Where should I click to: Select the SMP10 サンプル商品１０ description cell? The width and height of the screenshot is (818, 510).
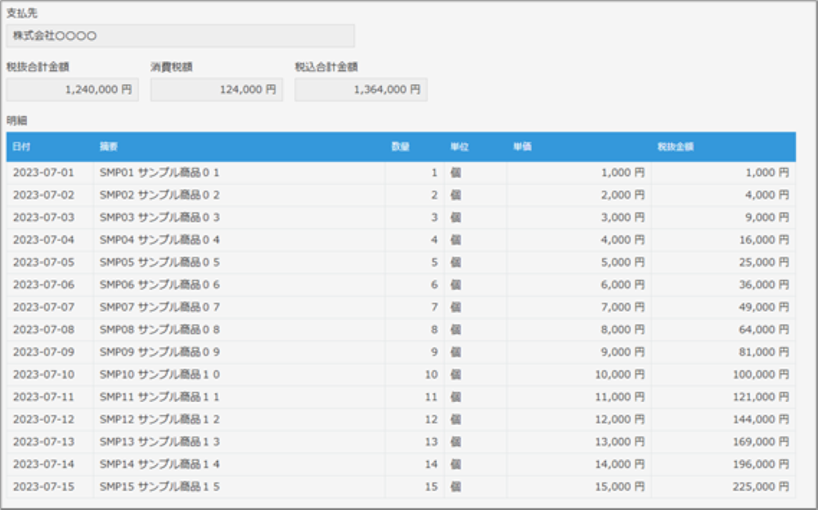(x=160, y=375)
